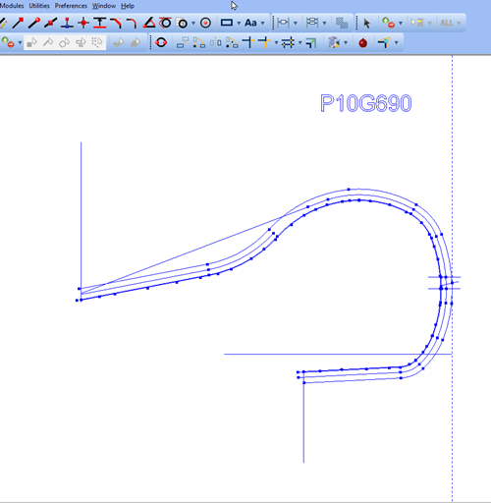Click the red bomb explode icon
This screenshot has width=491, height=503.
(362, 42)
